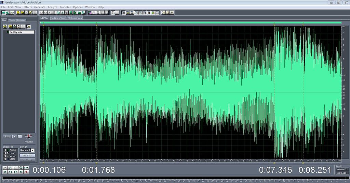
Task: Click the preview volume slider knob
Action: click(x=29, y=136)
